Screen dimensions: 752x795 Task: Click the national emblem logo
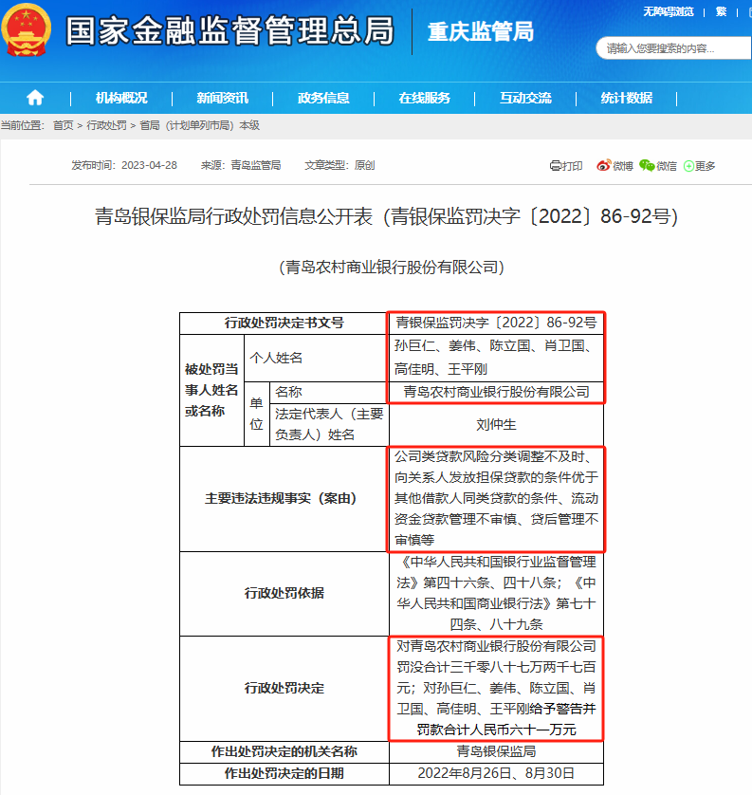coord(26,29)
